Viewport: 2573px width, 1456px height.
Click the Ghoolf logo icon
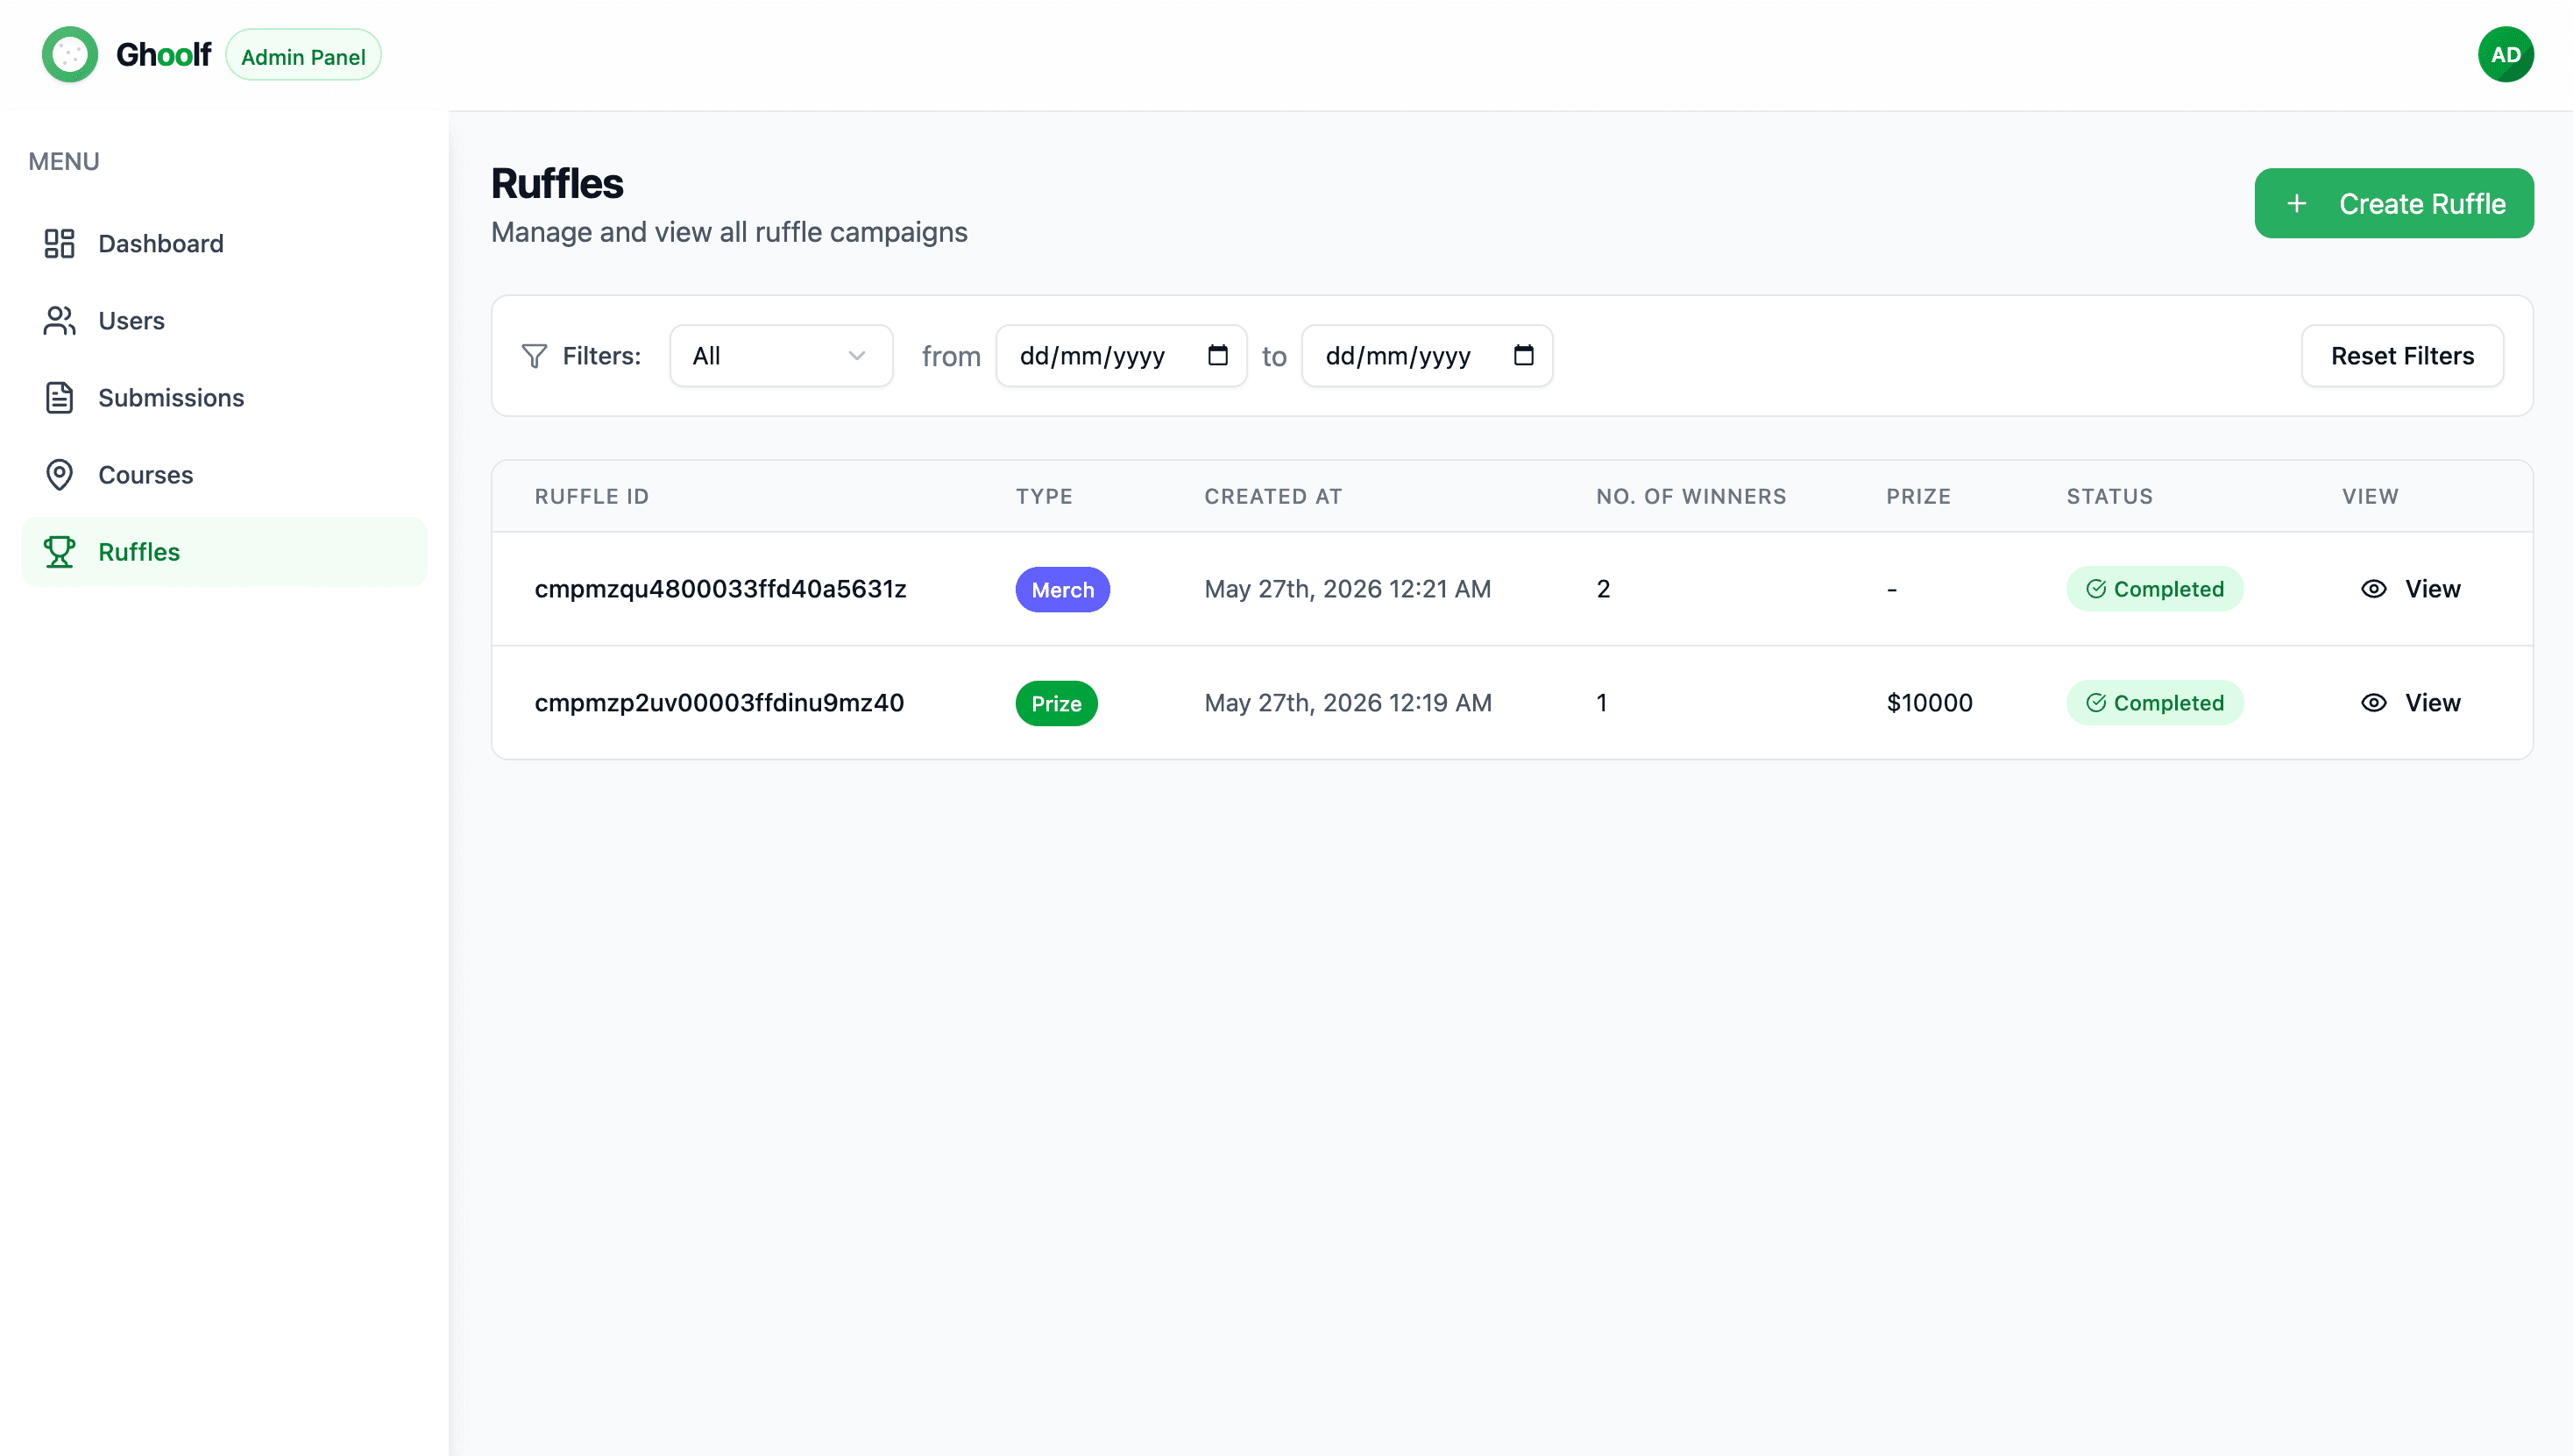point(69,54)
